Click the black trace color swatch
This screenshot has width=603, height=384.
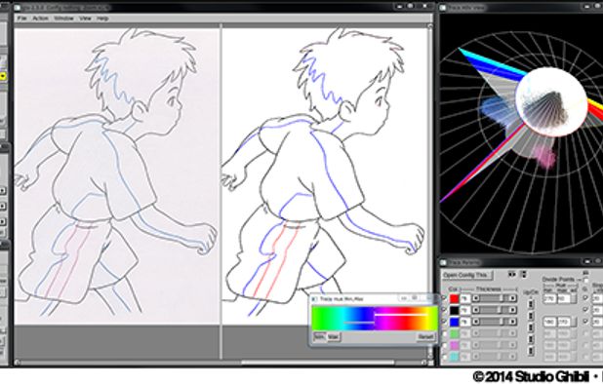coord(454,310)
